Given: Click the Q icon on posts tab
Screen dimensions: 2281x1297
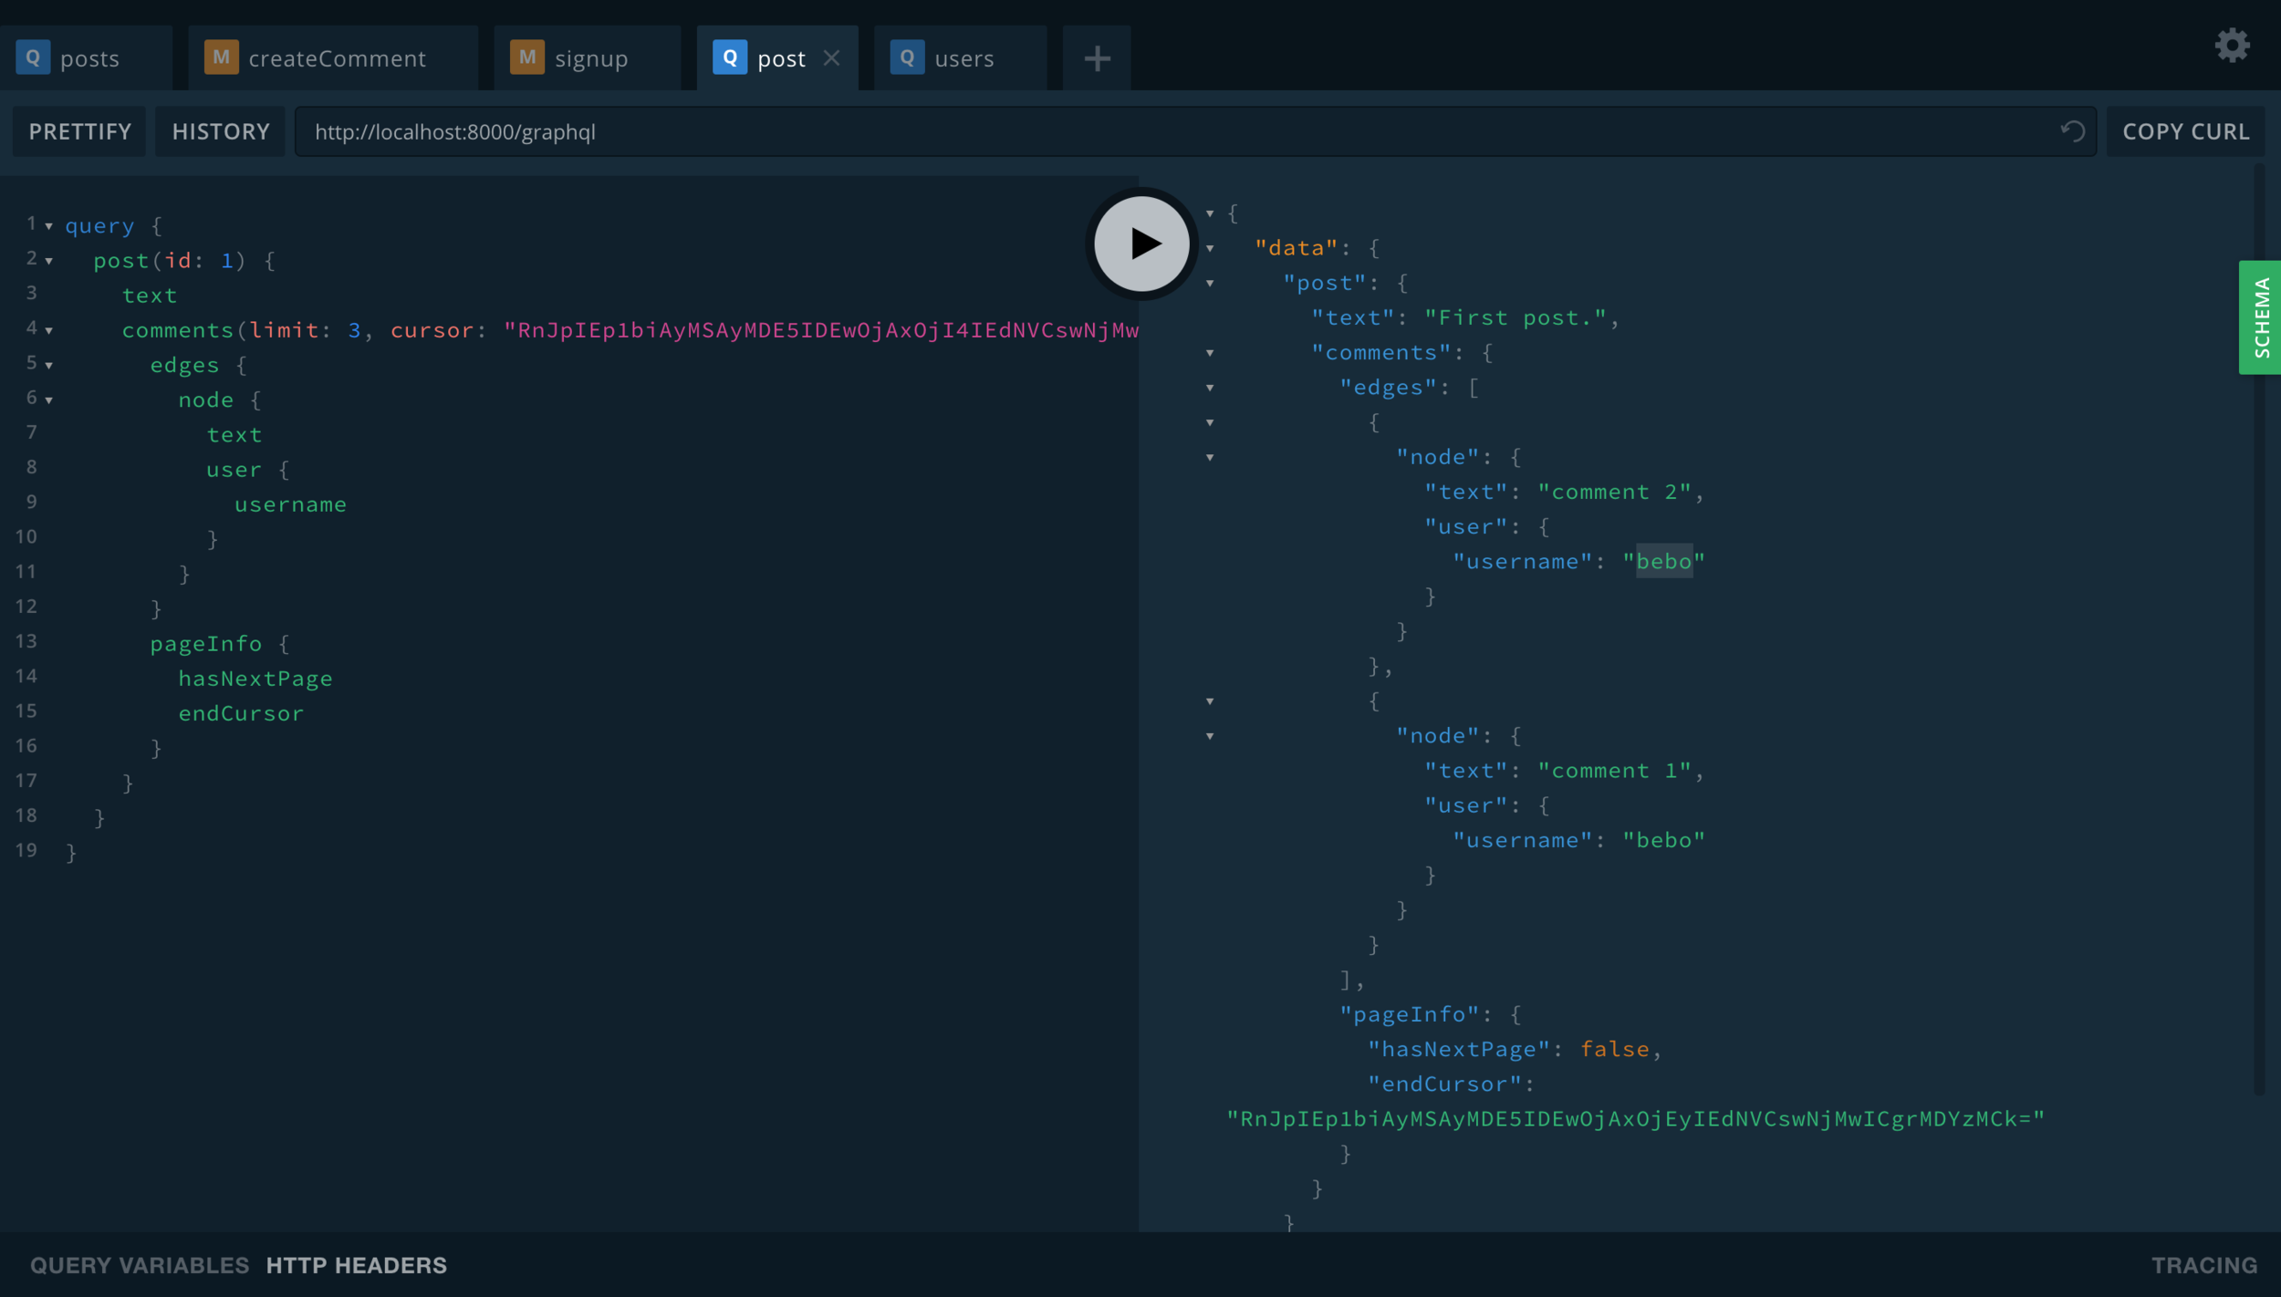Looking at the screenshot, I should click(x=33, y=57).
